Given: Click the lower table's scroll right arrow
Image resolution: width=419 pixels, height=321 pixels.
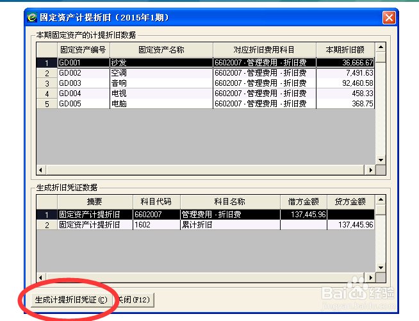Looking at the screenshot, I should 370,277.
